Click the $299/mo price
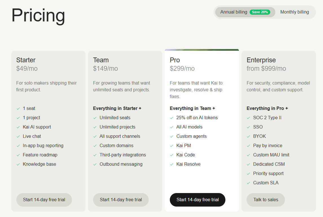This screenshot has width=323, height=217. tap(182, 68)
